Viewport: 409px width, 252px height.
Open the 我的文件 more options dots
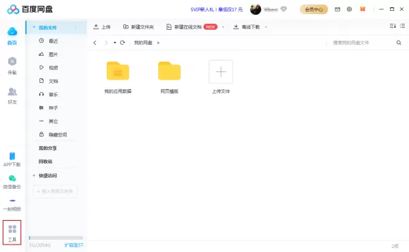pyautogui.click(x=75, y=27)
